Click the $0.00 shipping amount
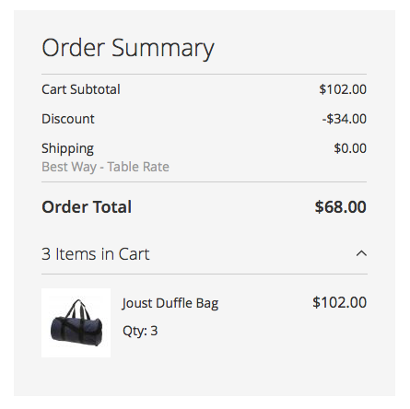The image size is (410, 409). [x=350, y=148]
